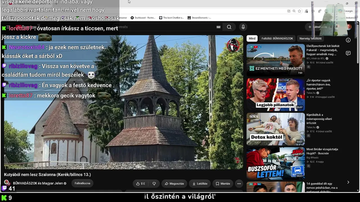Open video title 'Elsüllyesztenek két bárkát Paksnál'

[x=323, y=50]
